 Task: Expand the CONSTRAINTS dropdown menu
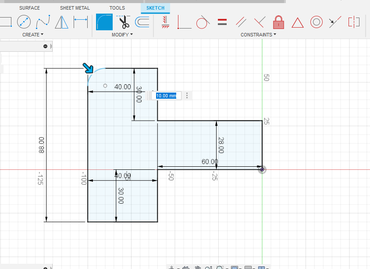[258, 35]
